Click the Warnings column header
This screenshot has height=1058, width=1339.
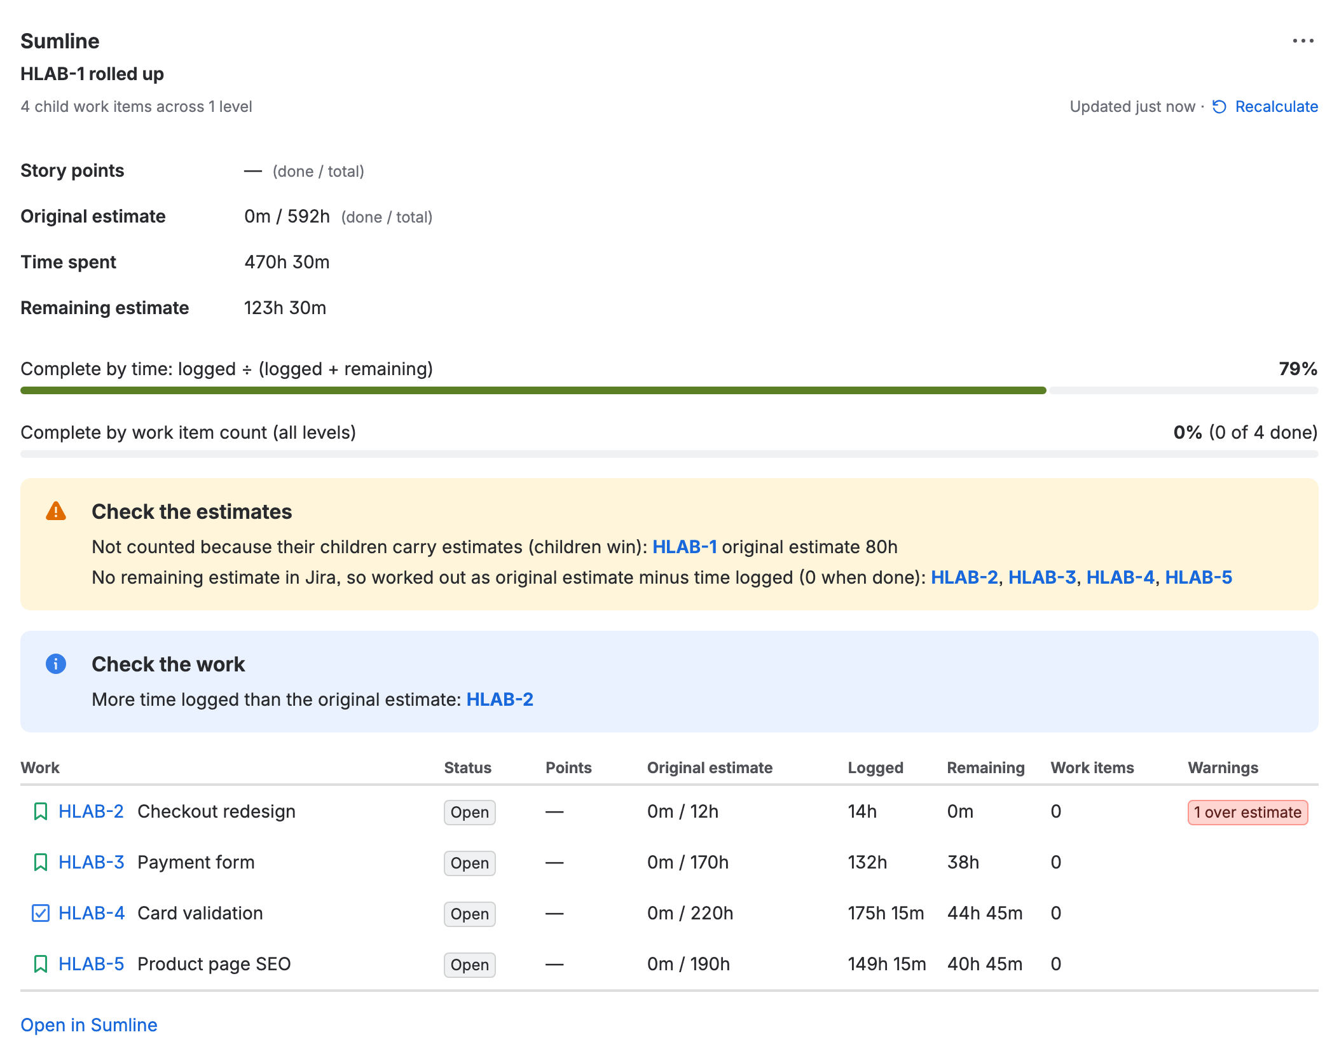1223,767
